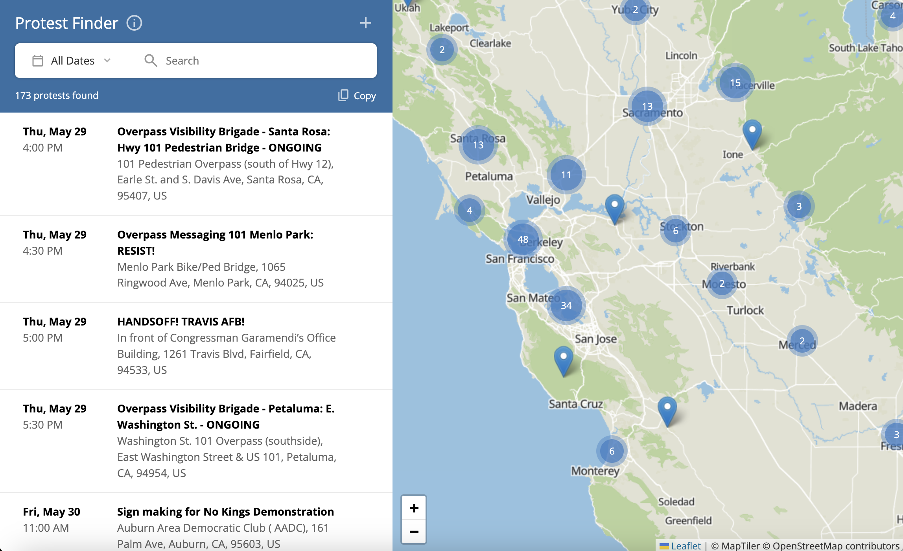Expand the All Dates chevron arrow
The height and width of the screenshot is (551, 903).
[x=107, y=61]
